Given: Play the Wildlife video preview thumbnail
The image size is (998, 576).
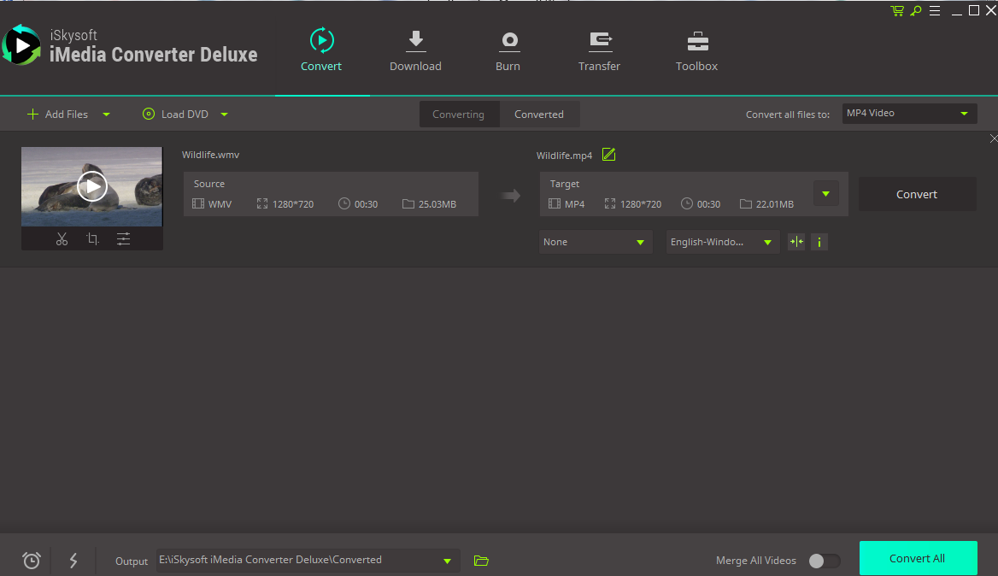Looking at the screenshot, I should [91, 185].
